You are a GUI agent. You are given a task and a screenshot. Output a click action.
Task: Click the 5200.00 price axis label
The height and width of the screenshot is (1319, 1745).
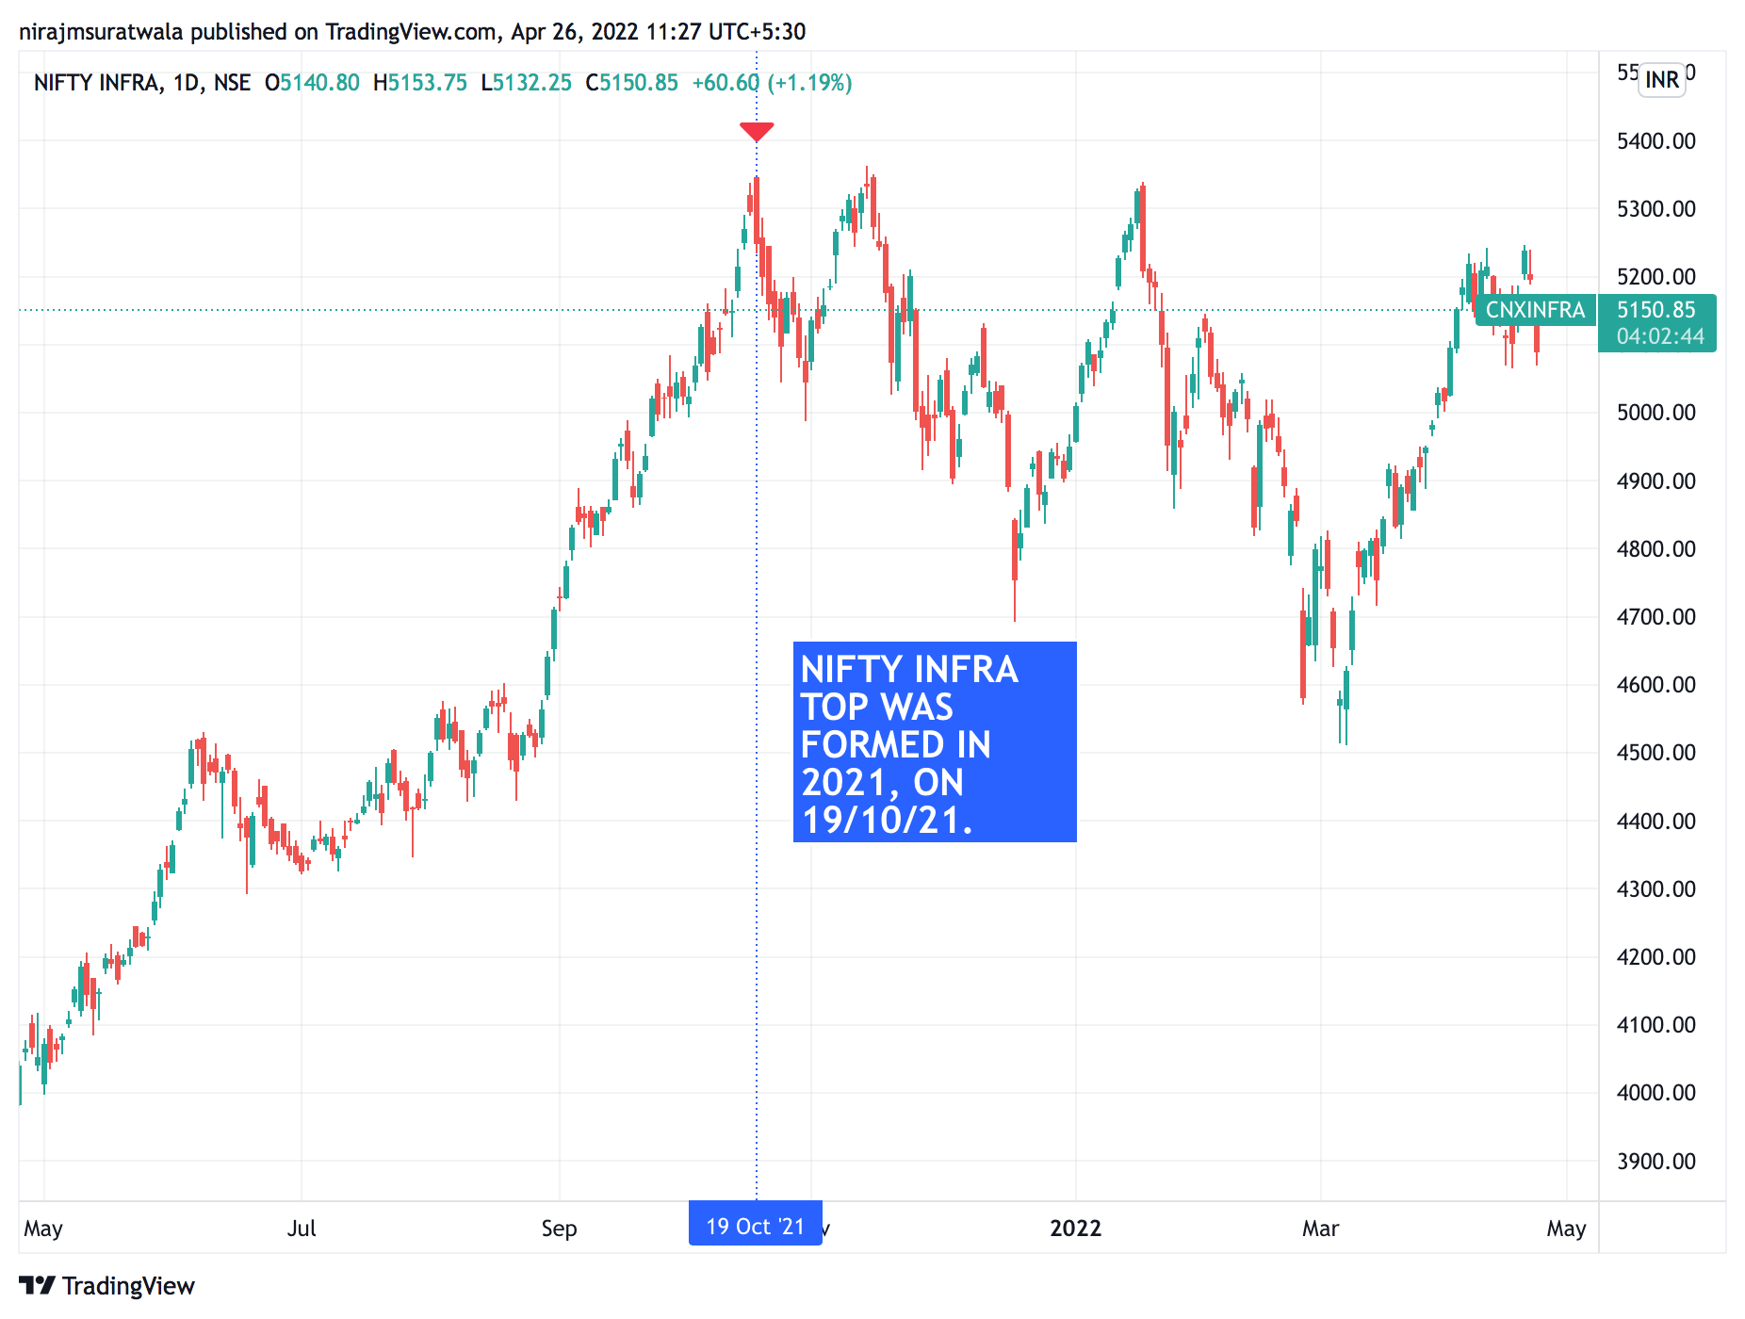pos(1655,277)
